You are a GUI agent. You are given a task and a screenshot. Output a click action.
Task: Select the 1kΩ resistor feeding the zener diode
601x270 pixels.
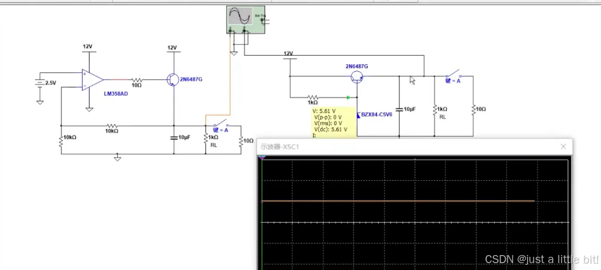point(313,98)
